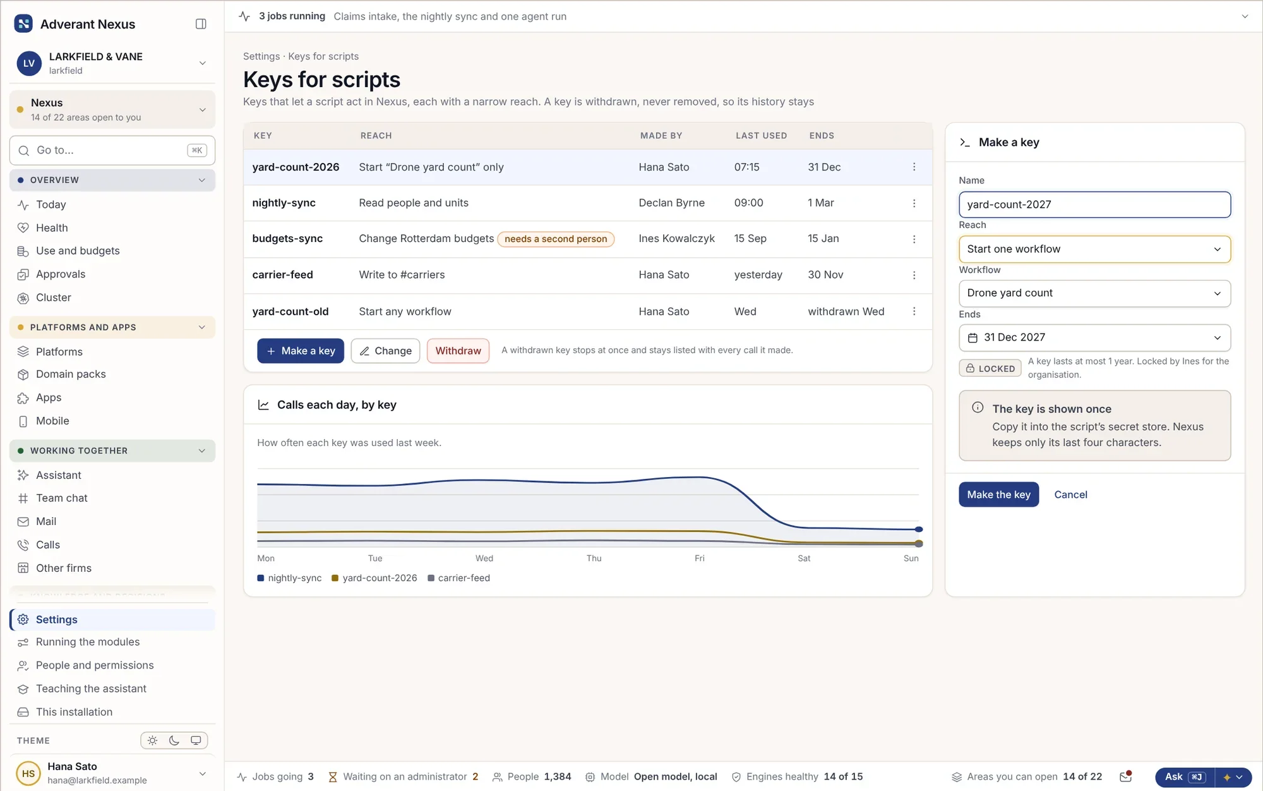Open Health in the sidebar
Screen dimensions: 1263x791
112,227
